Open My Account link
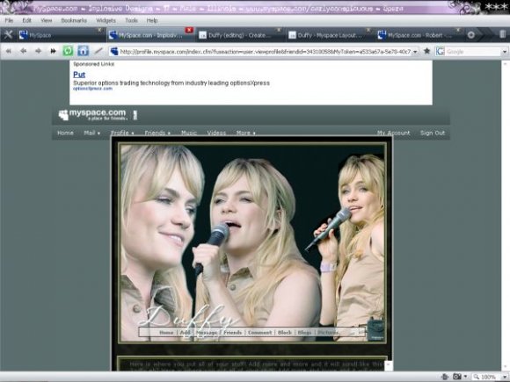 [x=393, y=133]
